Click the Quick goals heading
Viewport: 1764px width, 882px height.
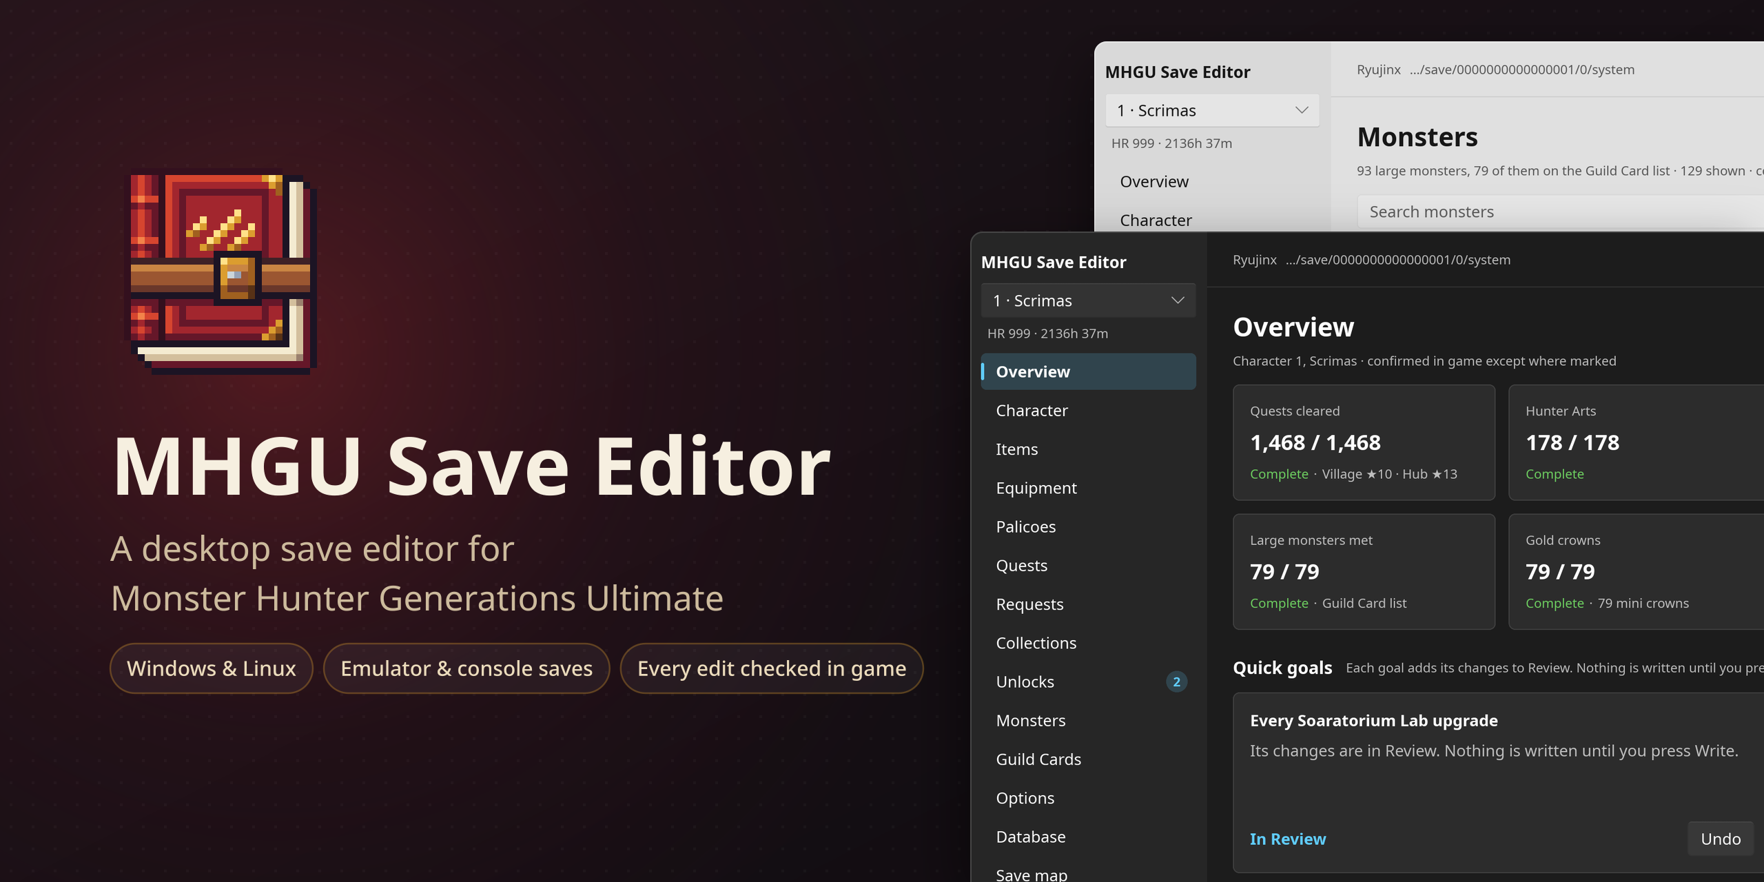[1282, 668]
